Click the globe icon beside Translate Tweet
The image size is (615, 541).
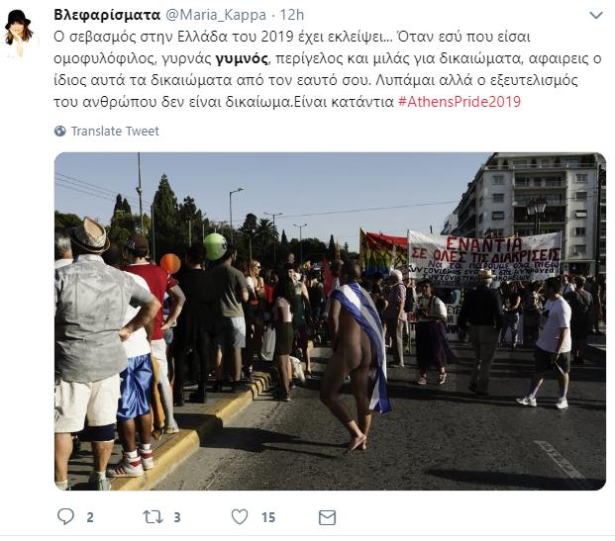pyautogui.click(x=60, y=131)
